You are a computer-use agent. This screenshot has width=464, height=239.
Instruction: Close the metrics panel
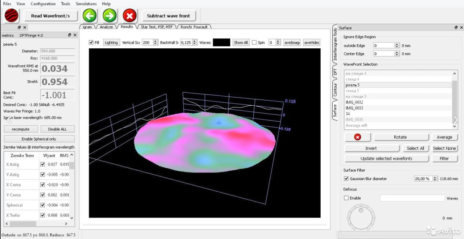[x=25, y=28]
